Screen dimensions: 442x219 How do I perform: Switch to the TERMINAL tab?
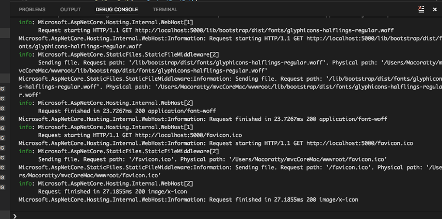(165, 10)
